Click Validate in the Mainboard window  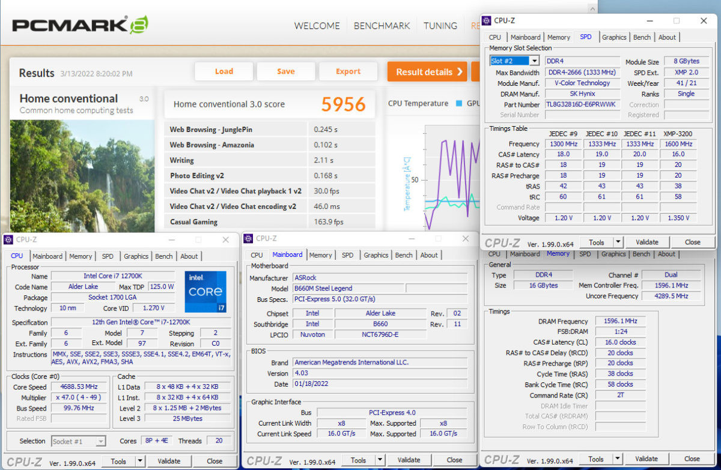point(409,460)
